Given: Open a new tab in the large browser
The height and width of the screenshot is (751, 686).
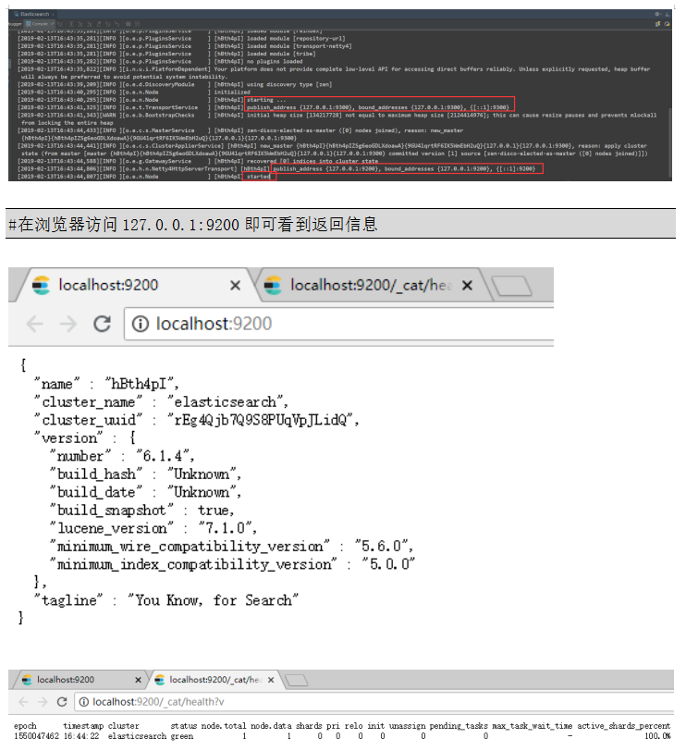Looking at the screenshot, I should (x=512, y=287).
